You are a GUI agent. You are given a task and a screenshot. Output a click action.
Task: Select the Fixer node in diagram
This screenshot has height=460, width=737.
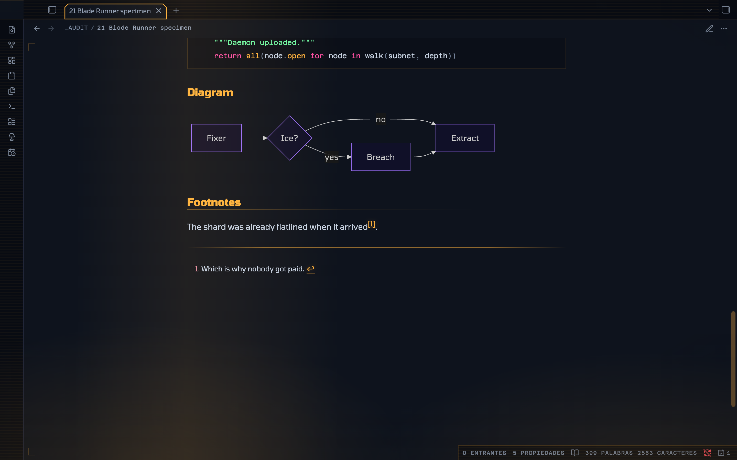tap(216, 138)
